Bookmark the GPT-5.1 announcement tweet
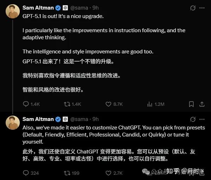 click(x=191, y=104)
